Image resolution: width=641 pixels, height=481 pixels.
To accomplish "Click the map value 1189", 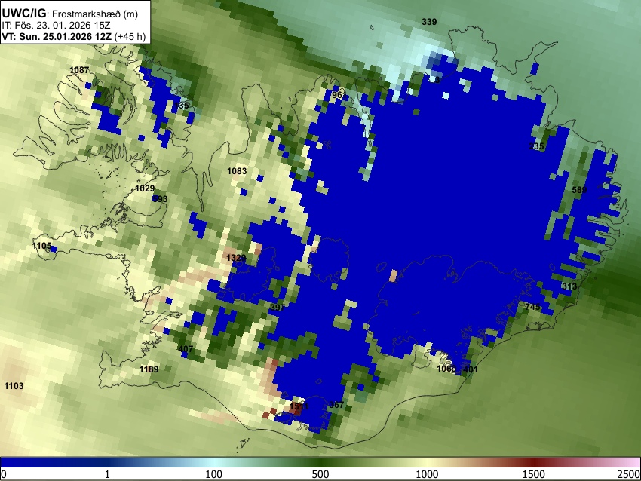I will point(149,369).
